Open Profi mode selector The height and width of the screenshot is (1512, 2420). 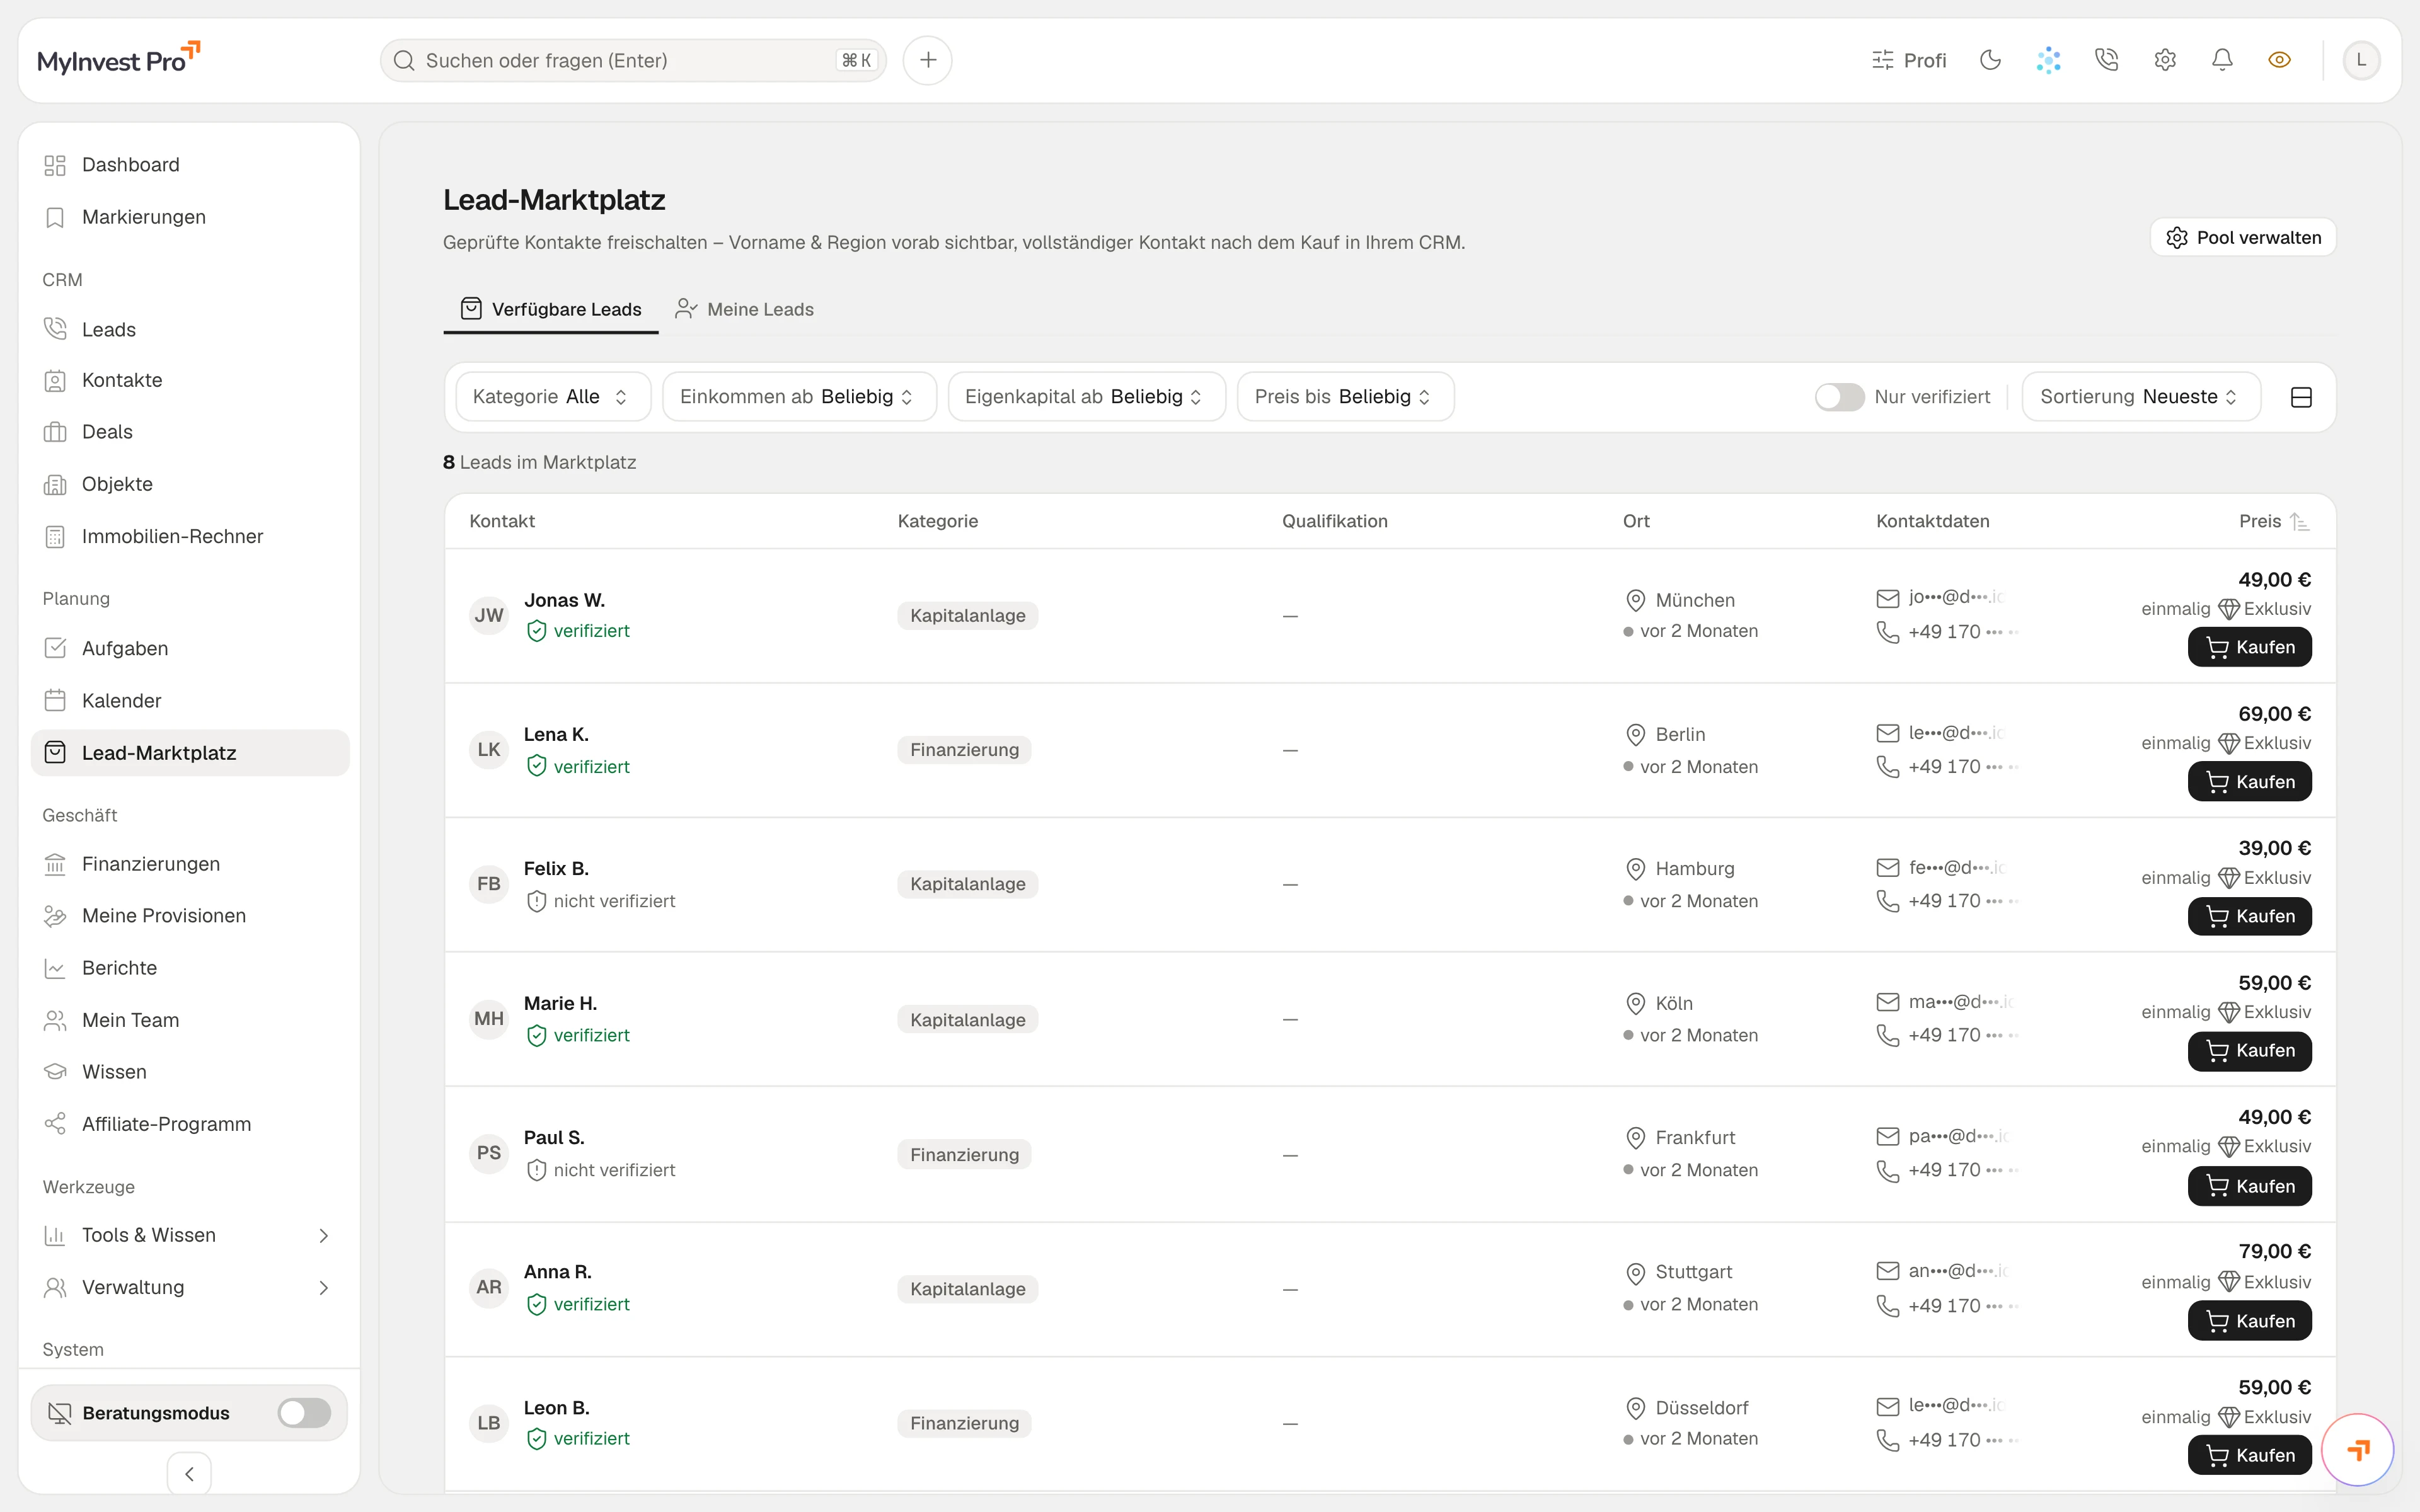click(x=1909, y=60)
